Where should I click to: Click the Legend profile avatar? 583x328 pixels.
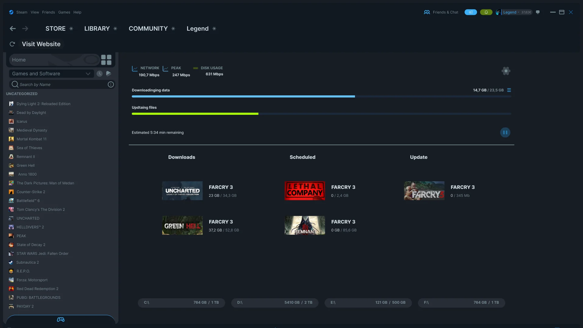coord(498,12)
